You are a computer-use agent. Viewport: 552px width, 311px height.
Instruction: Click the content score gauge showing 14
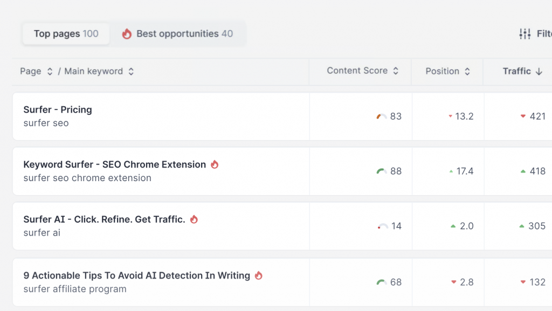click(x=382, y=226)
